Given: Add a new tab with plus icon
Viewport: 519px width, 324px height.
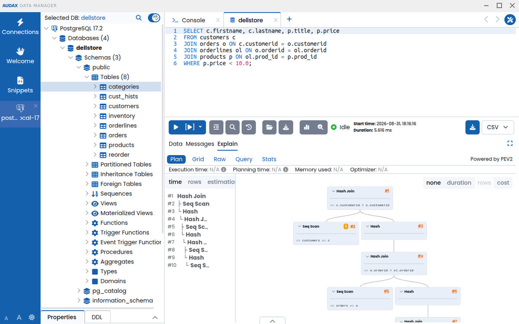Looking at the screenshot, I should tap(289, 19).
